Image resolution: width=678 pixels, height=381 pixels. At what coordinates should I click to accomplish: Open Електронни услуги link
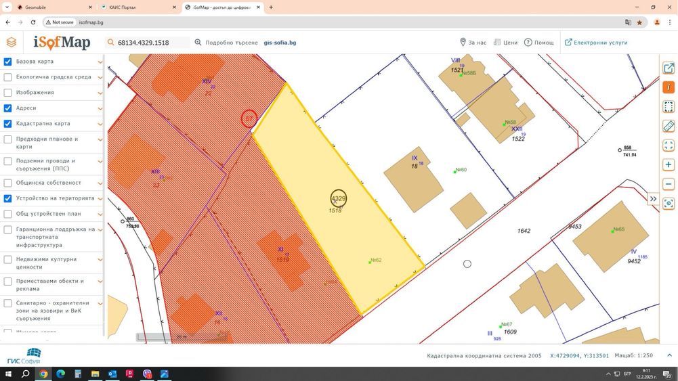coord(596,43)
